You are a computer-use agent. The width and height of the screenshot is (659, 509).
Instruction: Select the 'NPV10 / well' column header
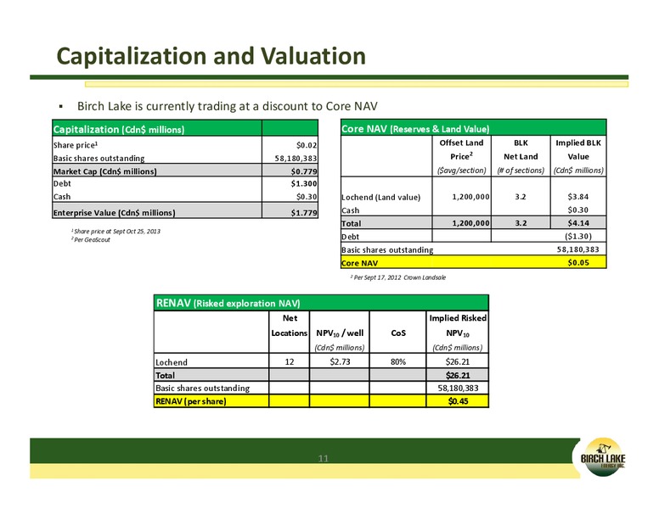340,333
